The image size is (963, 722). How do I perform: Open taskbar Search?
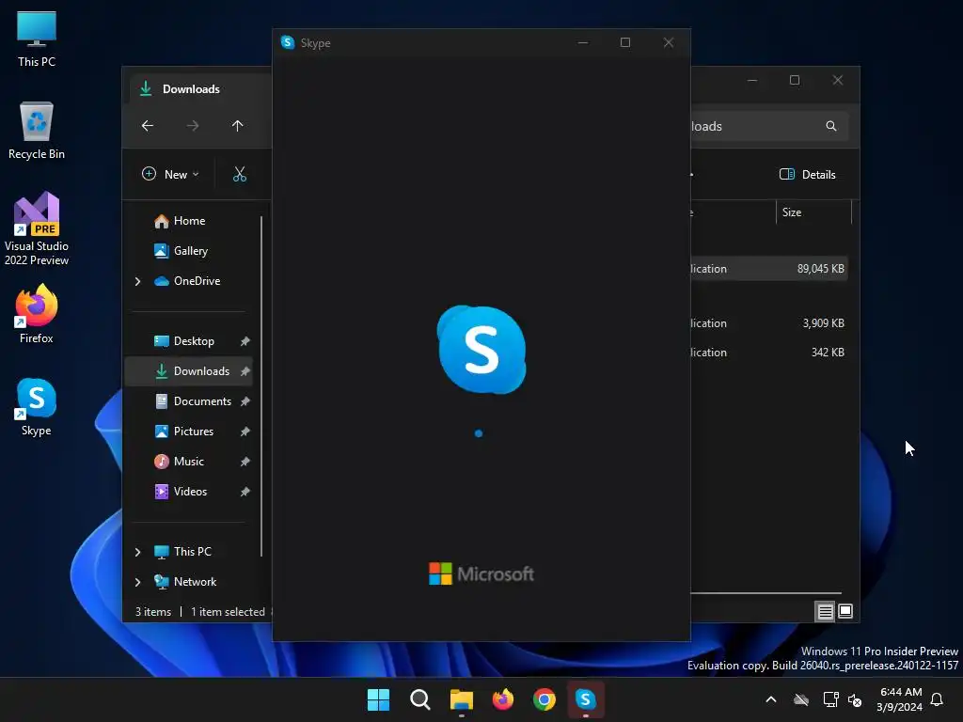[x=420, y=699]
